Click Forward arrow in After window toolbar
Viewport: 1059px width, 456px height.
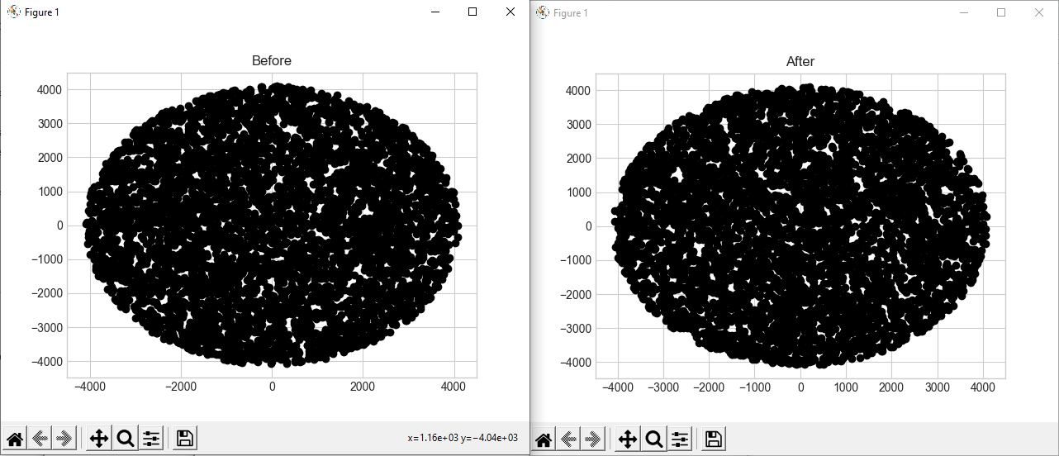click(592, 439)
